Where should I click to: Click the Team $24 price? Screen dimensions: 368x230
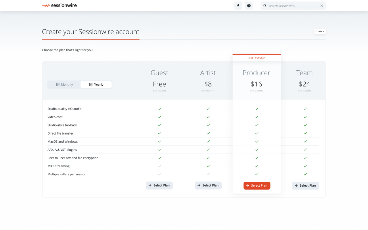pos(304,84)
